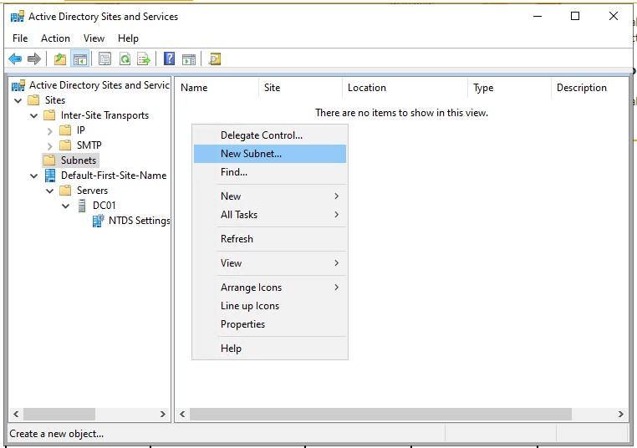This screenshot has width=637, height=448.
Task: Click the Show/Hide Action Pane icon
Action: click(189, 59)
